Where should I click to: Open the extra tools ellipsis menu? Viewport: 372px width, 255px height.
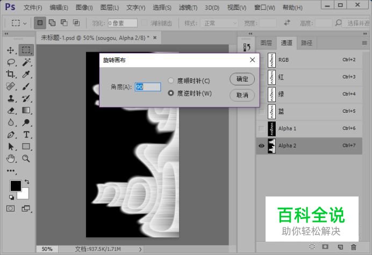tap(11, 171)
